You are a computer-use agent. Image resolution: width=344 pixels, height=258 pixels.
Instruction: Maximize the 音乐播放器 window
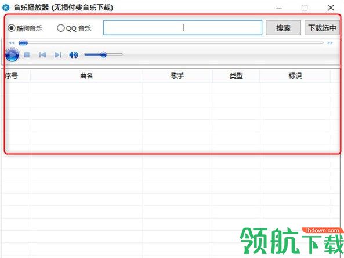(305, 8)
